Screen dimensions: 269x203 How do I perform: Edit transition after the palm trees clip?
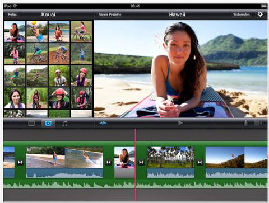click(x=200, y=162)
